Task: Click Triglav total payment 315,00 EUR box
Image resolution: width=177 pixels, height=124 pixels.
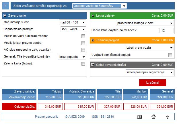Action: coord(50,107)
